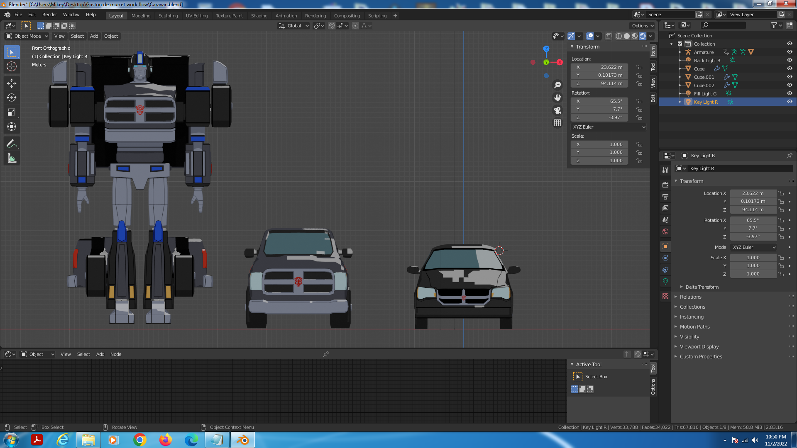Image resolution: width=797 pixels, height=448 pixels.
Task: Switch to the Modeling workspace tab
Action: (x=141, y=16)
